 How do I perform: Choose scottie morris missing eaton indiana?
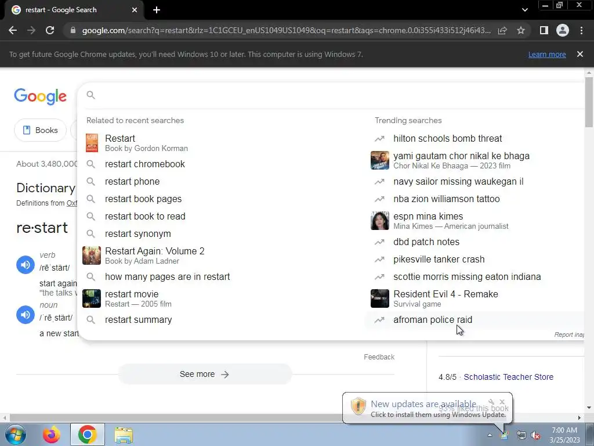pyautogui.click(x=476, y=276)
